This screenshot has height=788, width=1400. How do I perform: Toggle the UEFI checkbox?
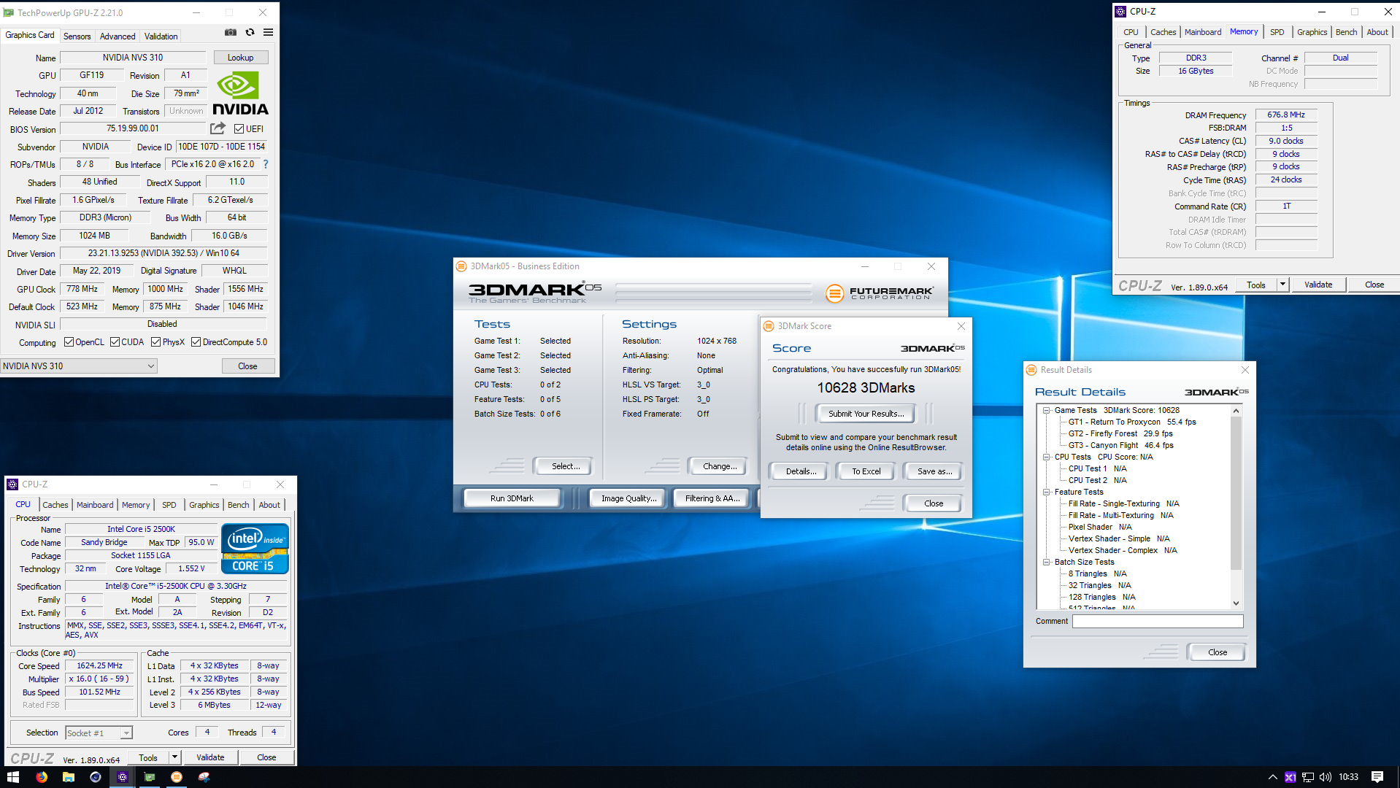click(239, 129)
